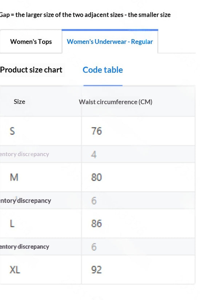Click the Waist circumference (CM) header
The image size is (200, 300).
pos(116,102)
